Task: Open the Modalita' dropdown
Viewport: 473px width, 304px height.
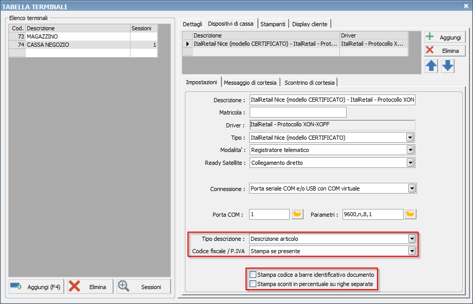Action: [410, 150]
